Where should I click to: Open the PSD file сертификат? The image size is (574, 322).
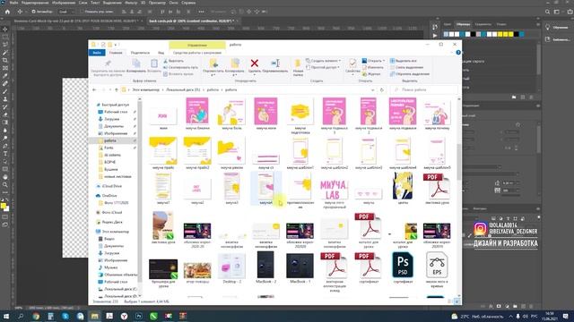403,266
